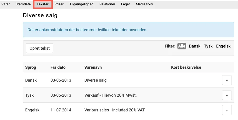238x120 pixels.
Task: Open the Tilgængelighed tab
Action: 81,4
